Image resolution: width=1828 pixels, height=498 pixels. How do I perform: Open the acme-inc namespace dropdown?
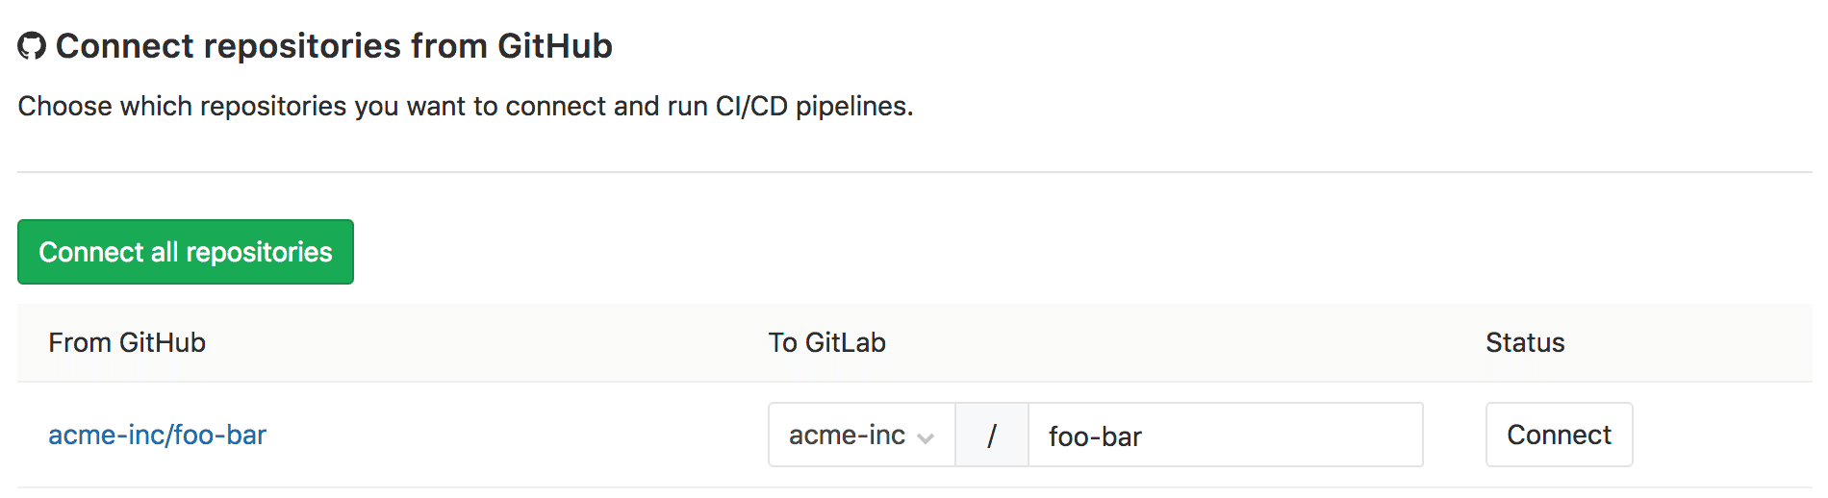[x=861, y=436]
